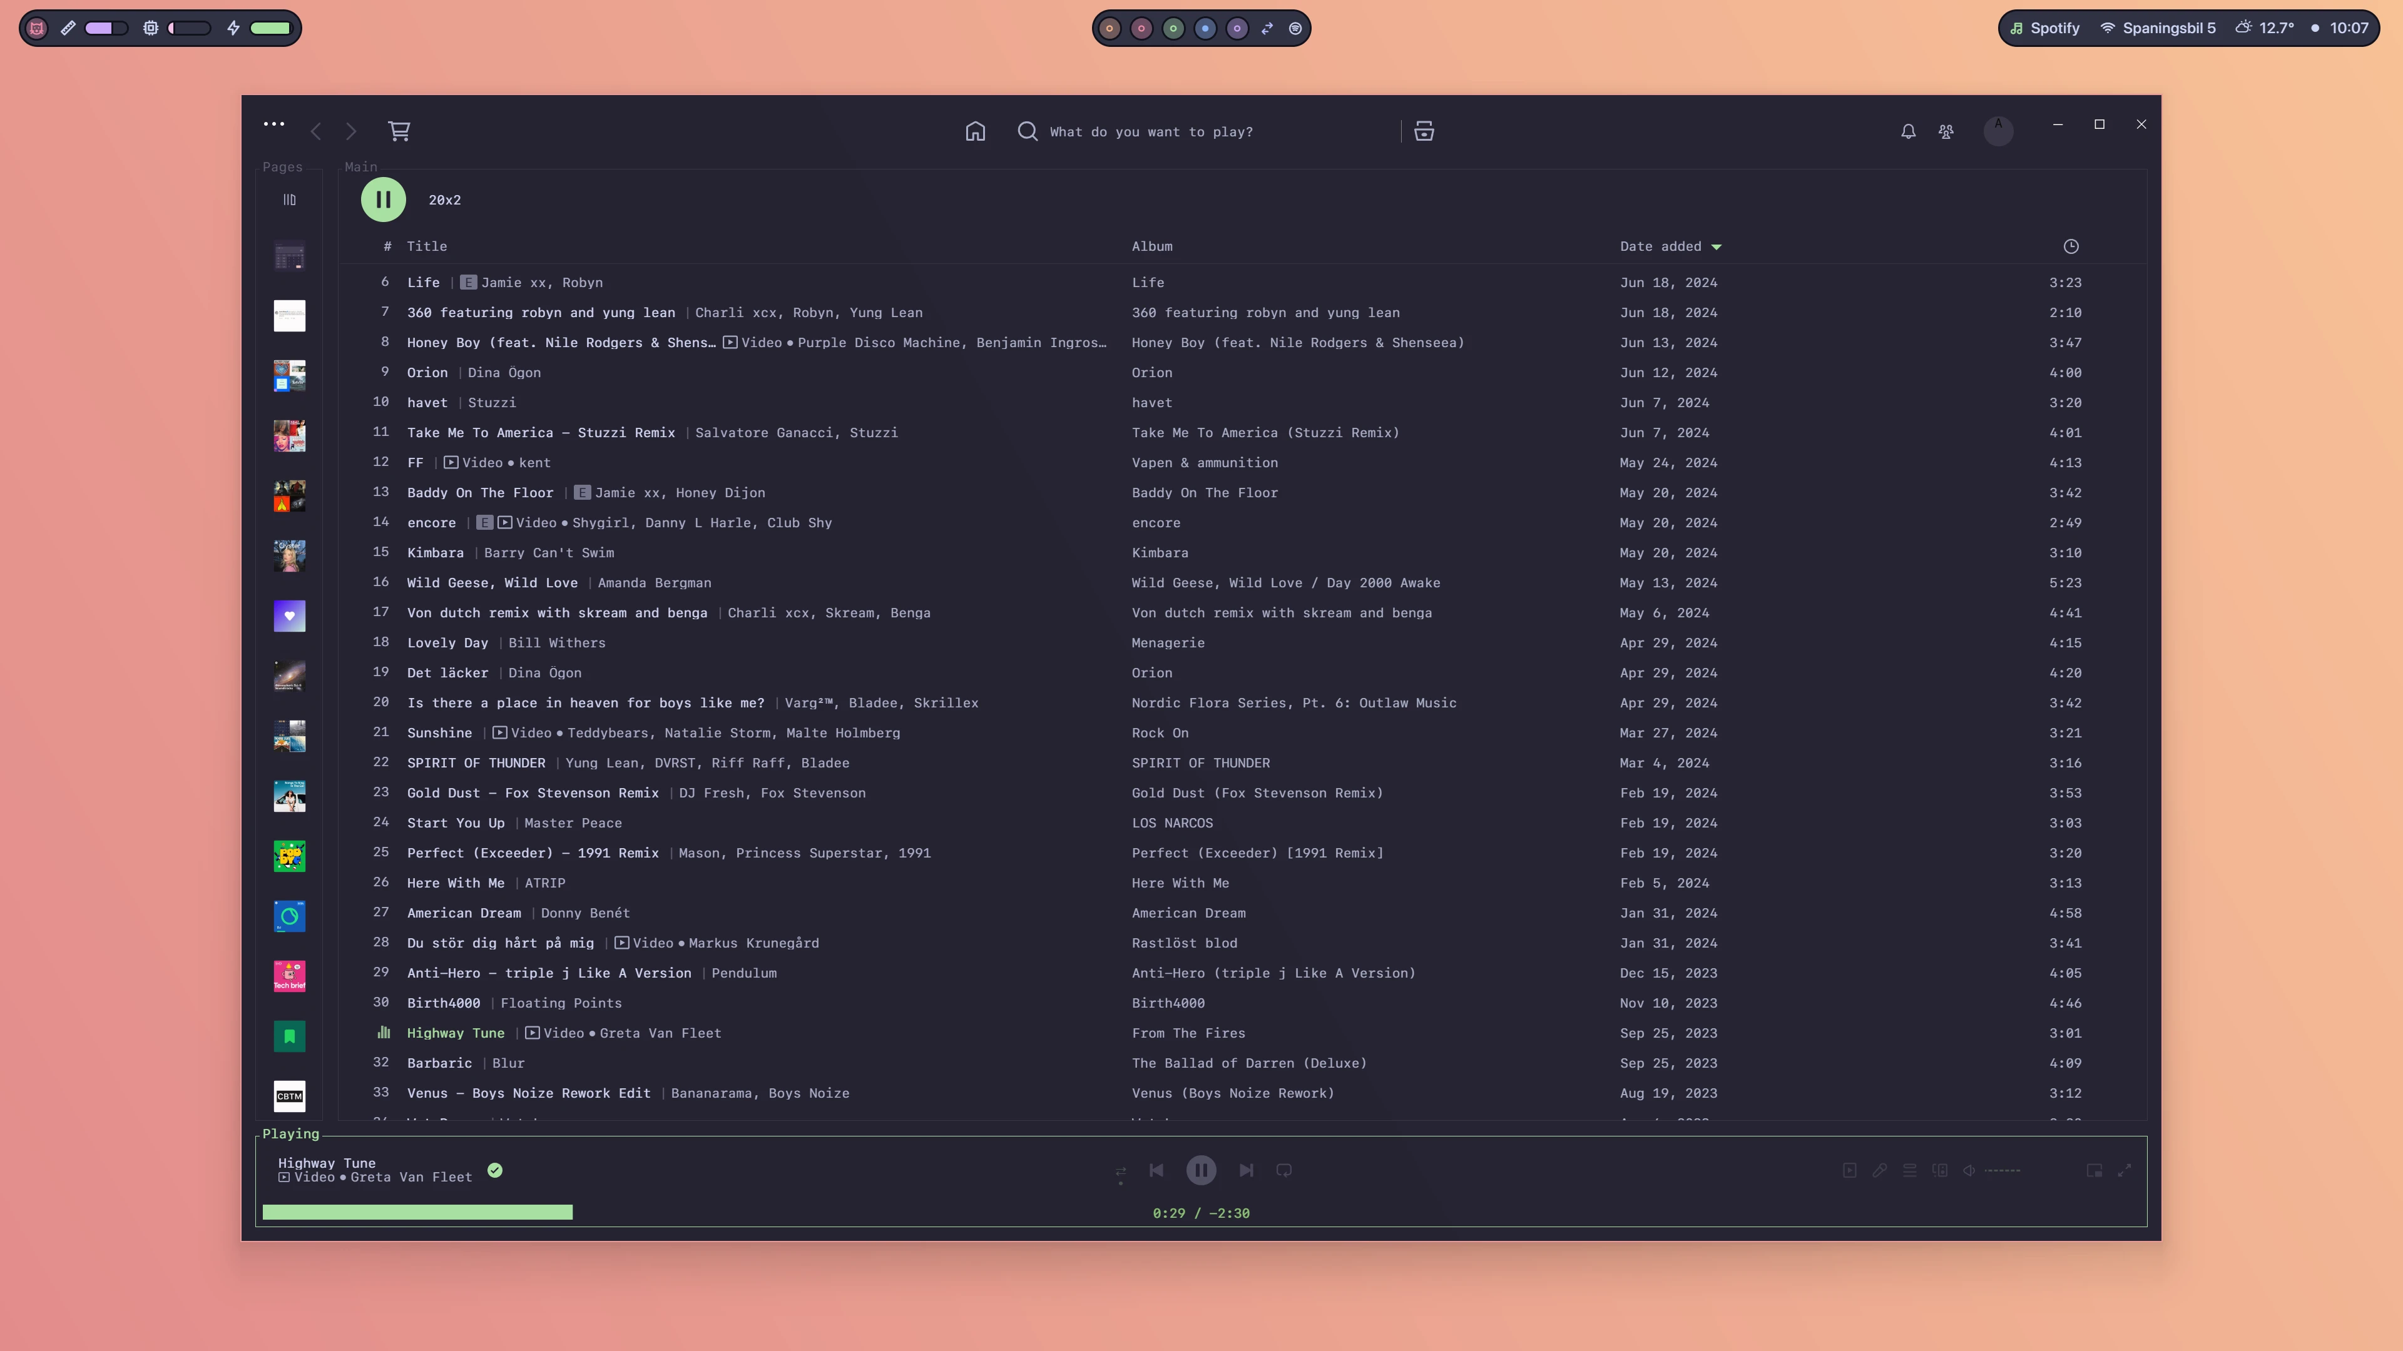Open album link 'Vapen & ammunition'
This screenshot has height=1351, width=2403.
tap(1205, 462)
